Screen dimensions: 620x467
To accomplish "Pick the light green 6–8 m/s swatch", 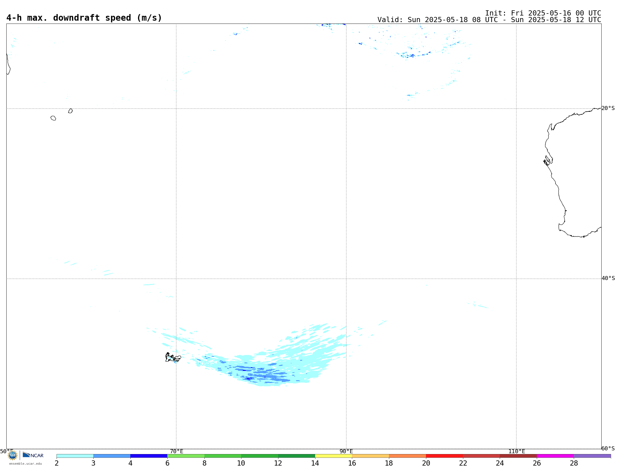I will click(x=186, y=456).
